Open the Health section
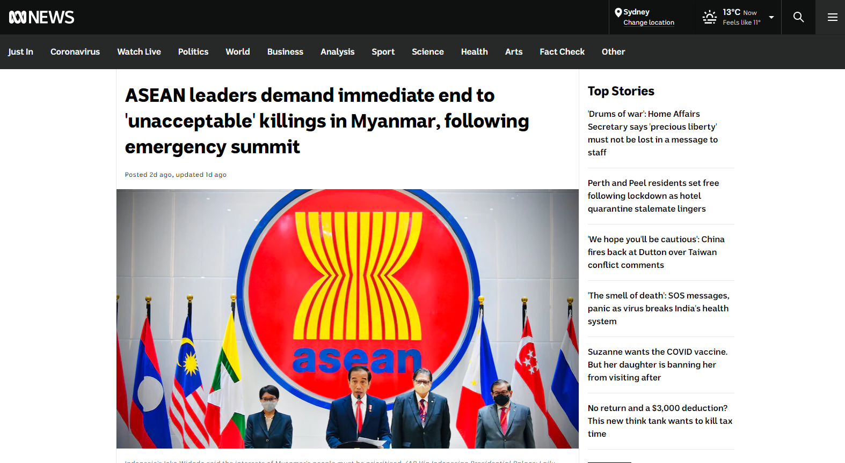Image resolution: width=845 pixels, height=463 pixels. click(x=475, y=51)
